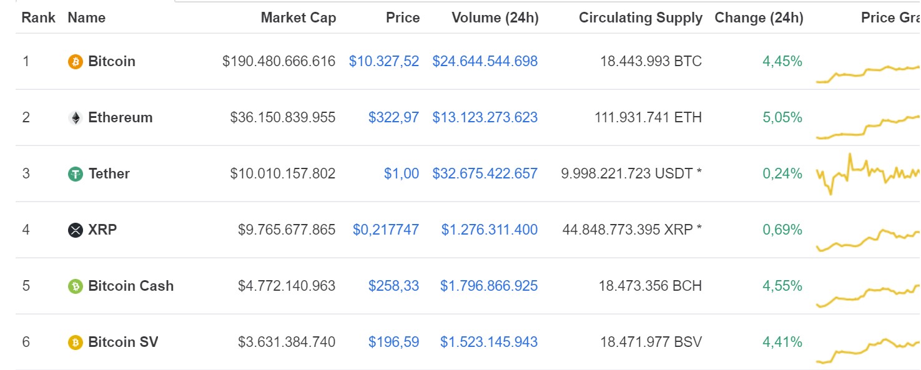Click Ethereum price $322,97 link
921x370 pixels.
[x=394, y=117]
